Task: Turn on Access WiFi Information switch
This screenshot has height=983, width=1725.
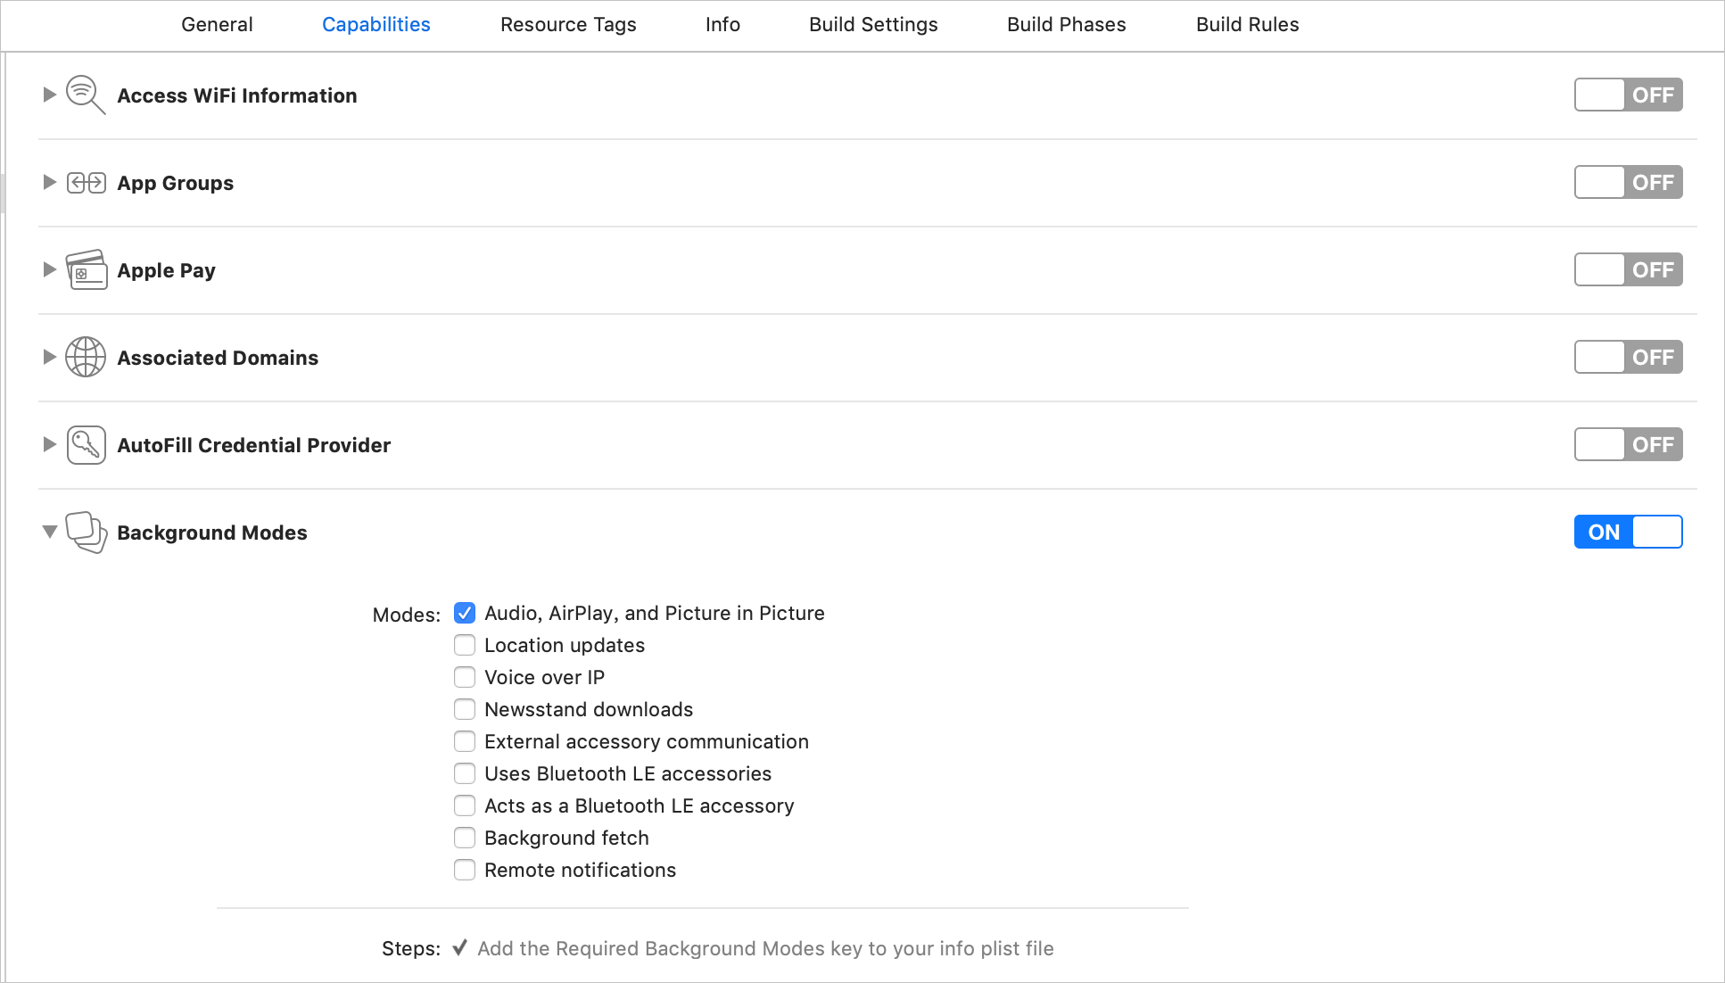Action: coord(1628,95)
